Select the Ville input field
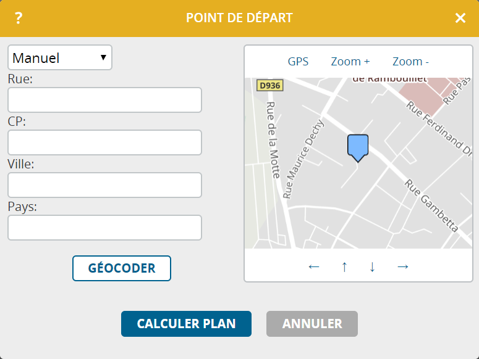Screen dimensions: 479x359 point(104,185)
